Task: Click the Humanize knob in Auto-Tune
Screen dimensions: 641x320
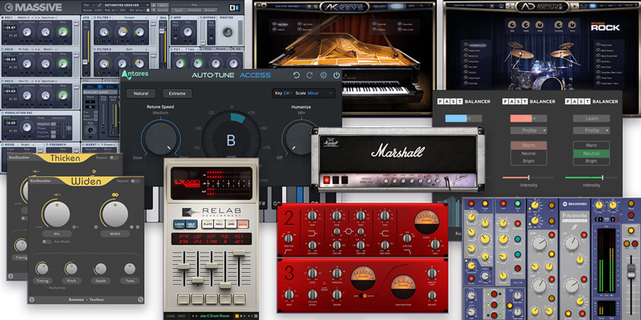Action: (x=300, y=138)
